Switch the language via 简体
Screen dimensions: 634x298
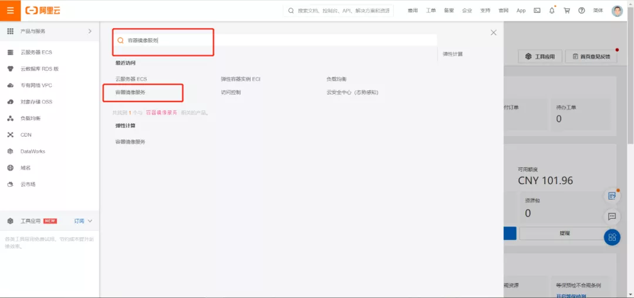point(598,11)
